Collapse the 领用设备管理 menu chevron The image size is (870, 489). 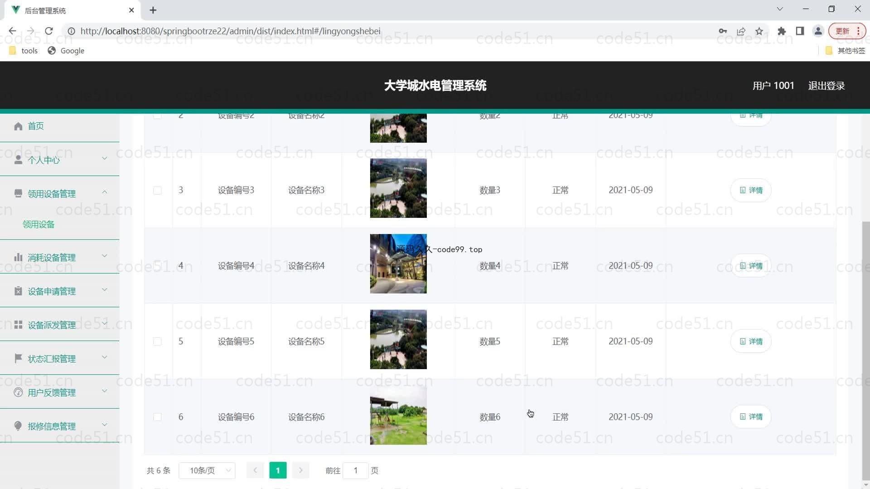tap(105, 192)
